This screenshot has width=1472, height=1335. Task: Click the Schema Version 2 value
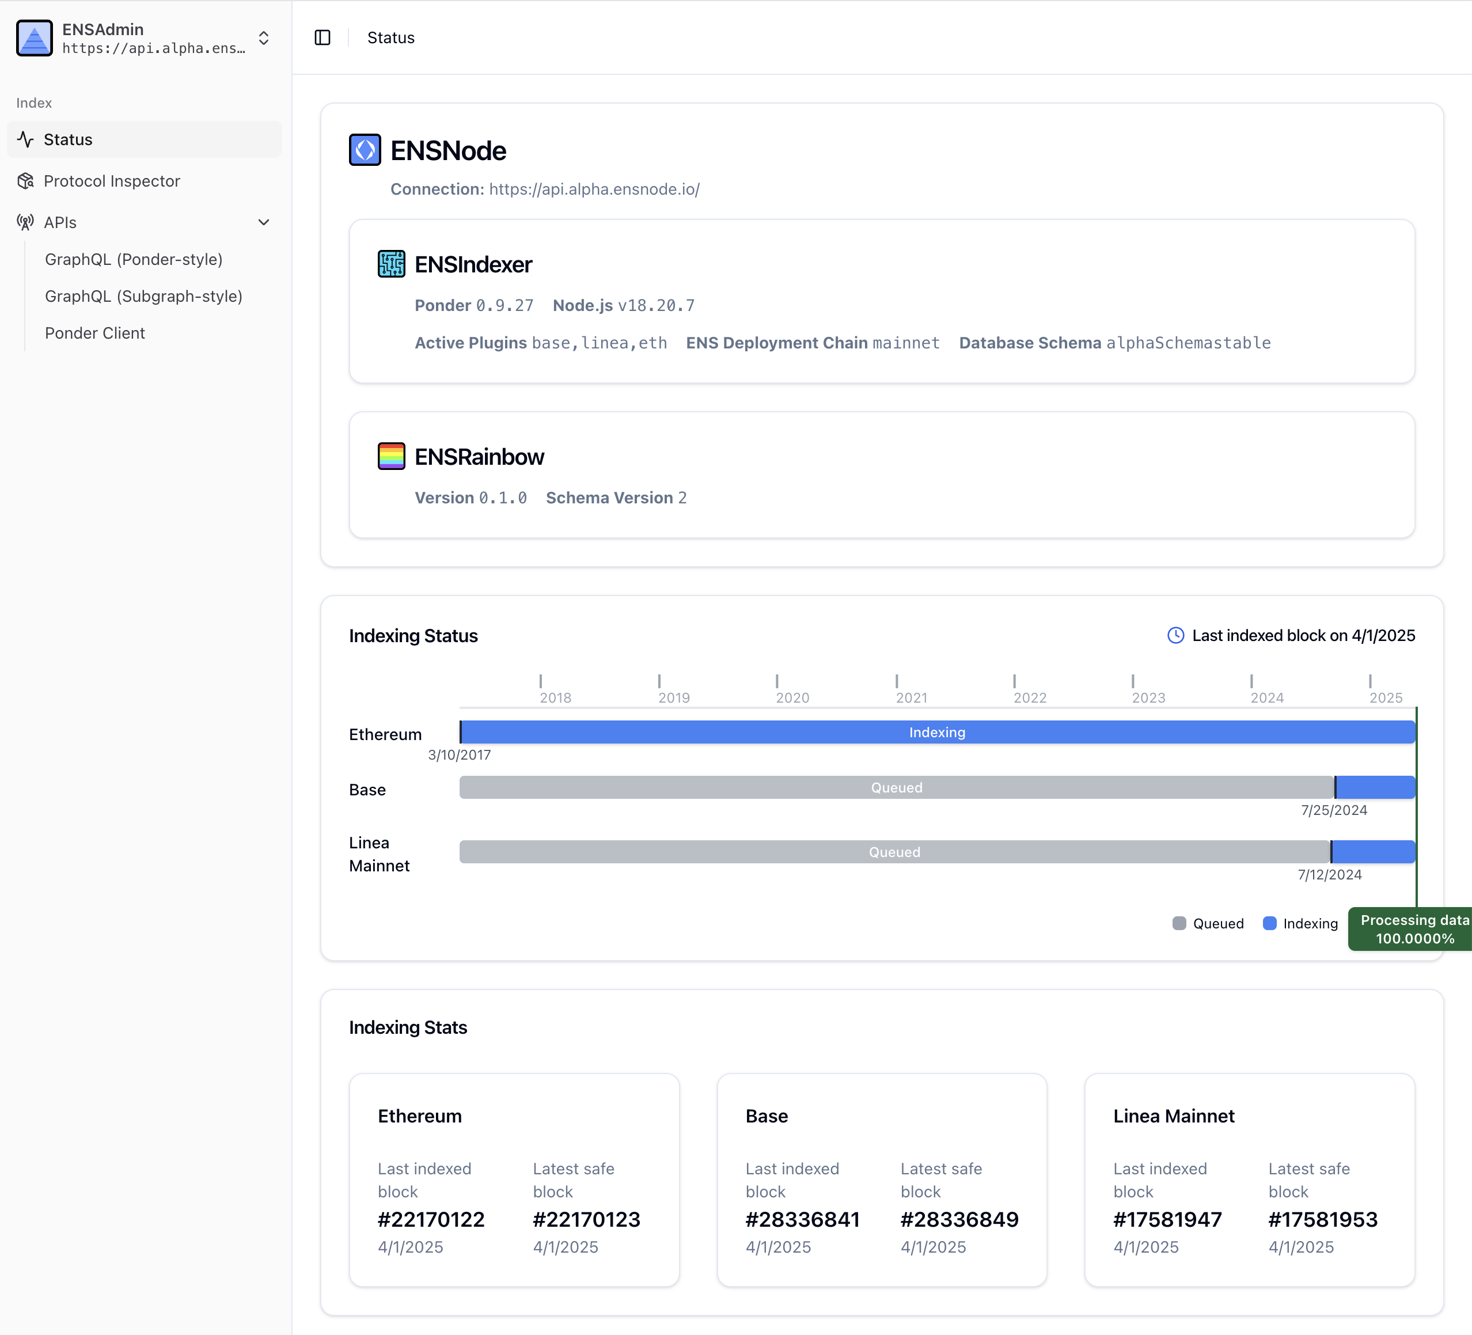682,498
